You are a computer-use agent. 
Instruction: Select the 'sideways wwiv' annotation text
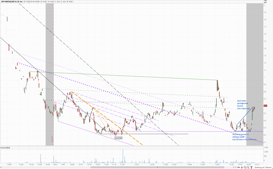238,137
